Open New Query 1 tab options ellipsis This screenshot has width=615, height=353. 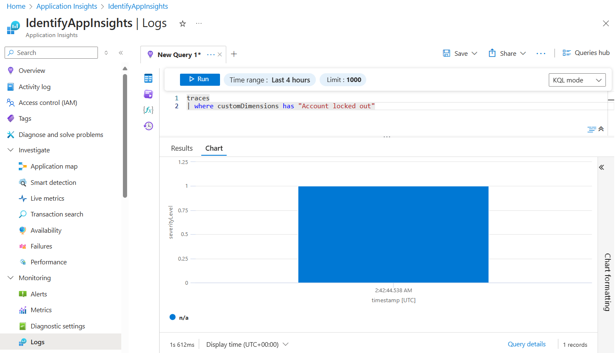click(x=211, y=55)
